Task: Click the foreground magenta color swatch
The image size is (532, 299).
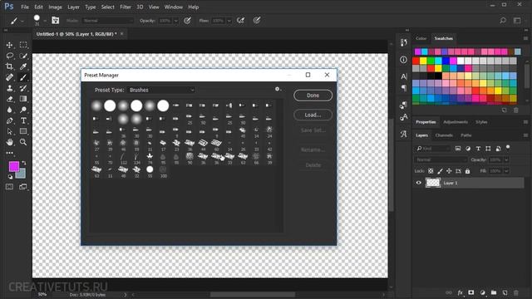Action: click(14, 166)
